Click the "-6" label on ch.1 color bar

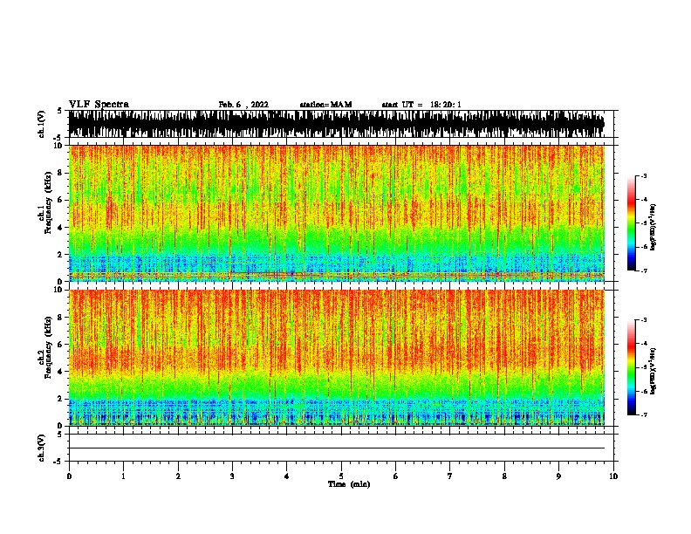click(643, 247)
